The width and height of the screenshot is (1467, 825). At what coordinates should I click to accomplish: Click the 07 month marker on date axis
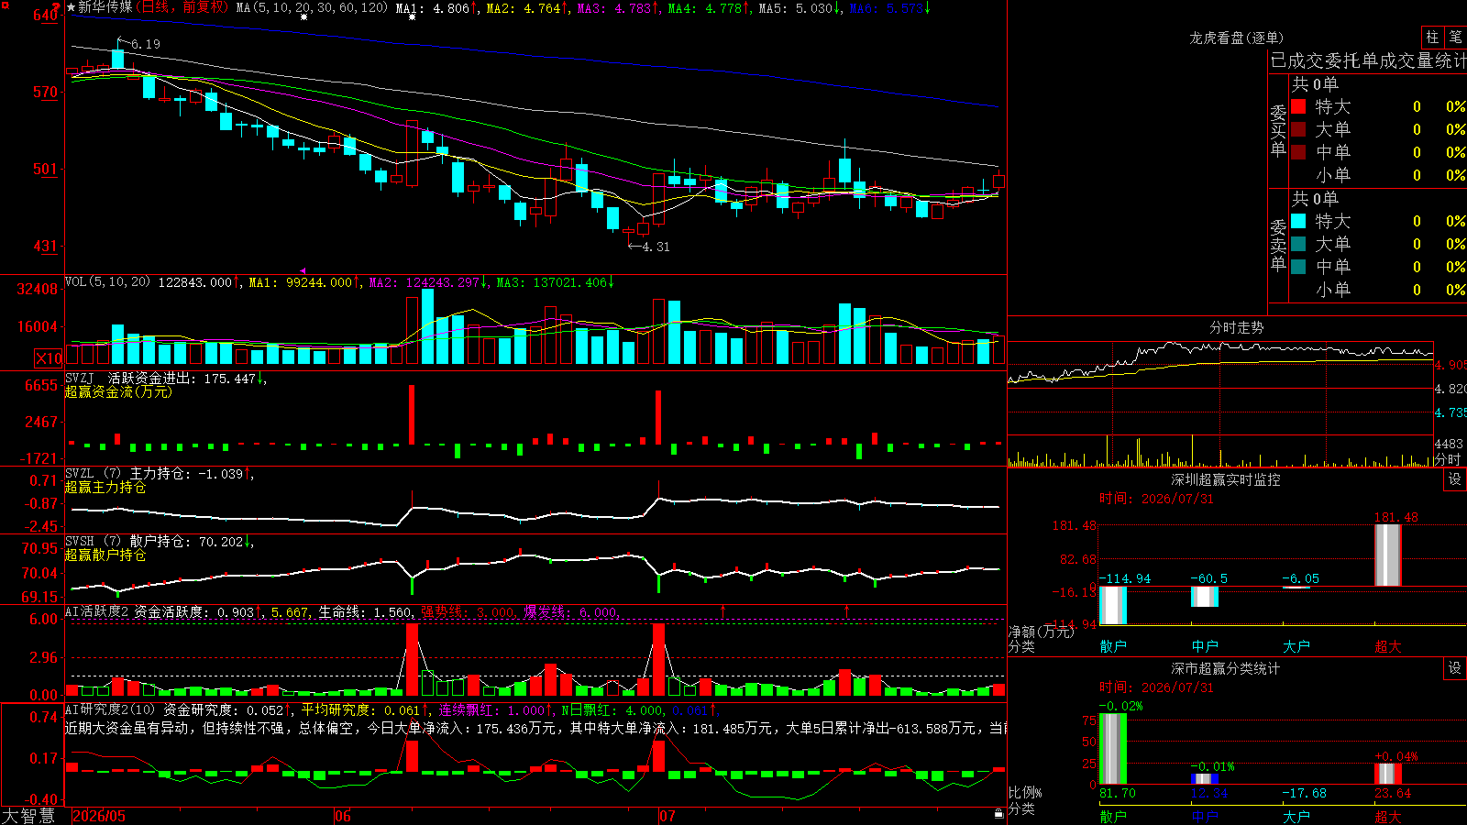click(x=667, y=816)
